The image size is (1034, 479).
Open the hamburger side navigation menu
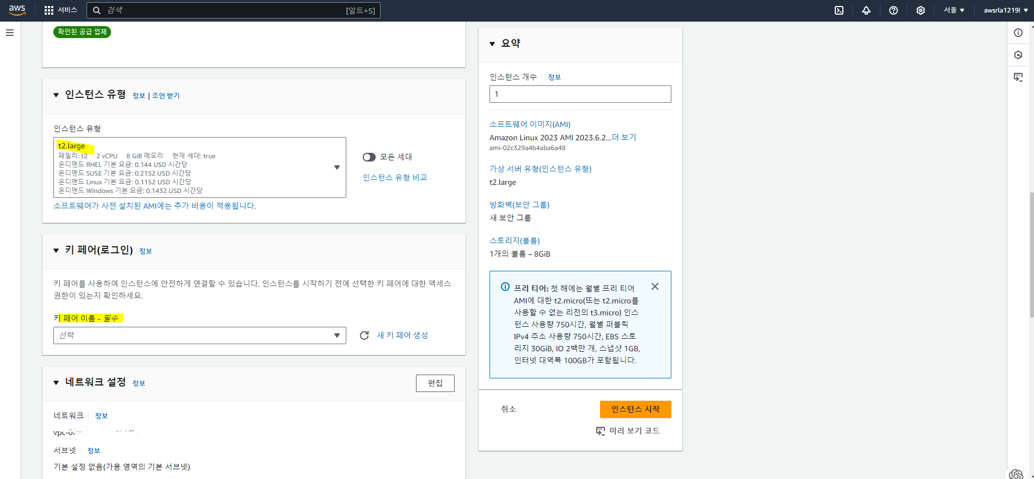10,33
